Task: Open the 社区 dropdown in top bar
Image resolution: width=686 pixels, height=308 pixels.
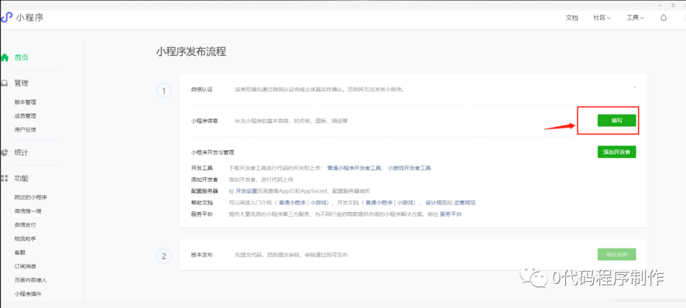Action: (x=602, y=18)
